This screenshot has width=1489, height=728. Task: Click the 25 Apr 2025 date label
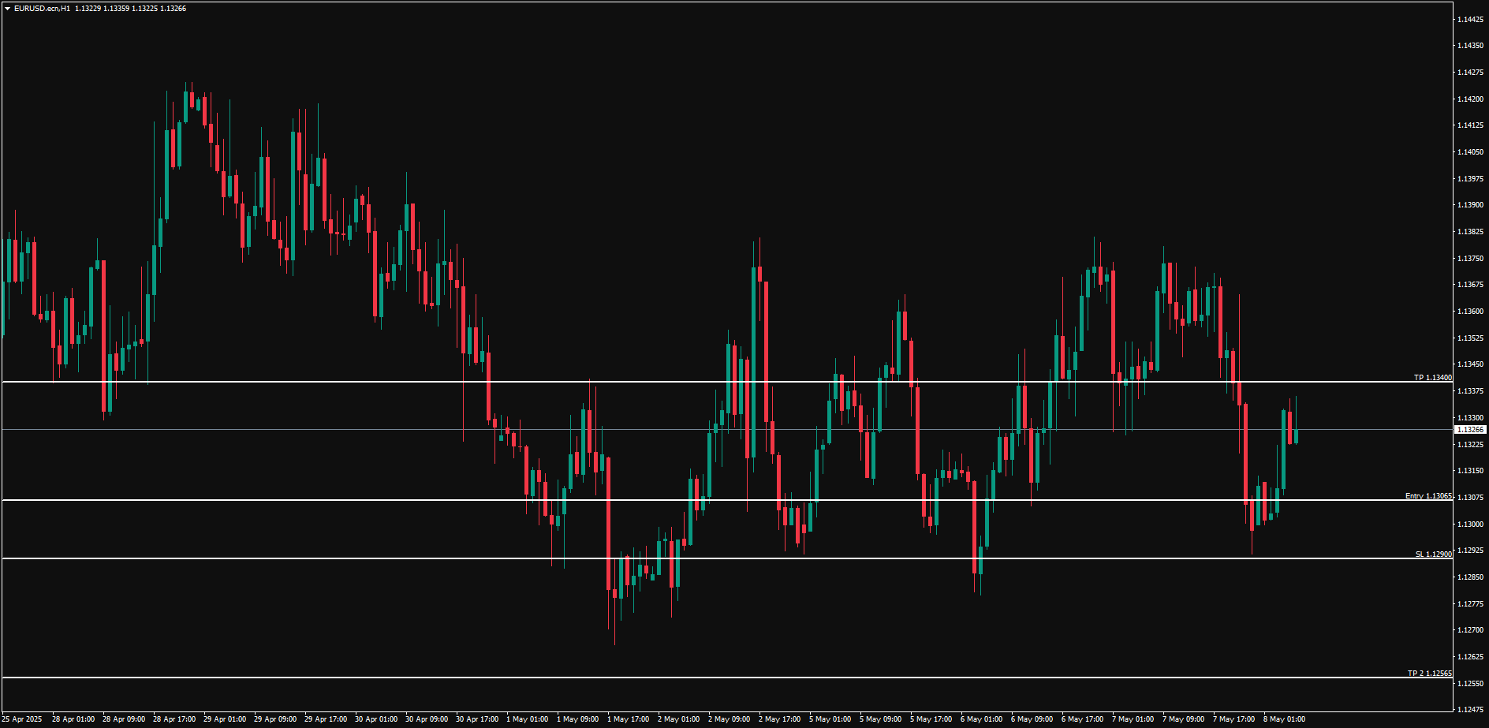(22, 719)
